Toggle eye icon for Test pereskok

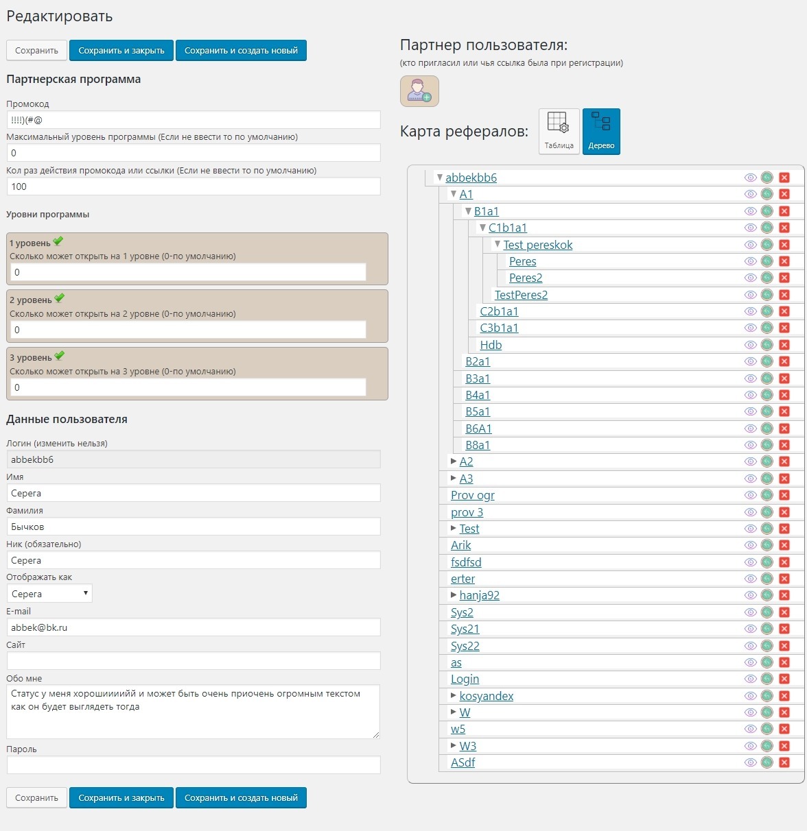(750, 245)
